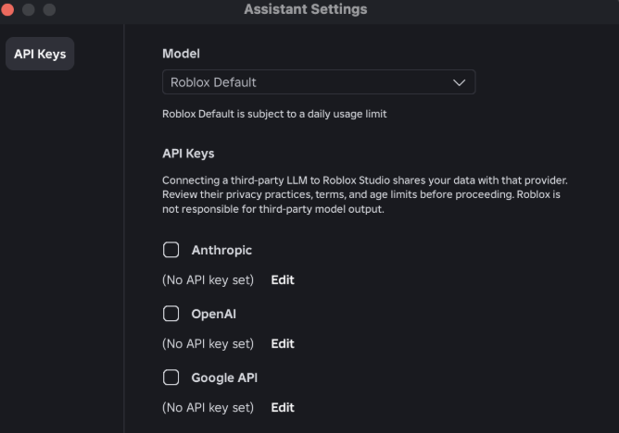Image resolution: width=619 pixels, height=433 pixels.
Task: Check the Google API checkbox
Action: coord(171,377)
